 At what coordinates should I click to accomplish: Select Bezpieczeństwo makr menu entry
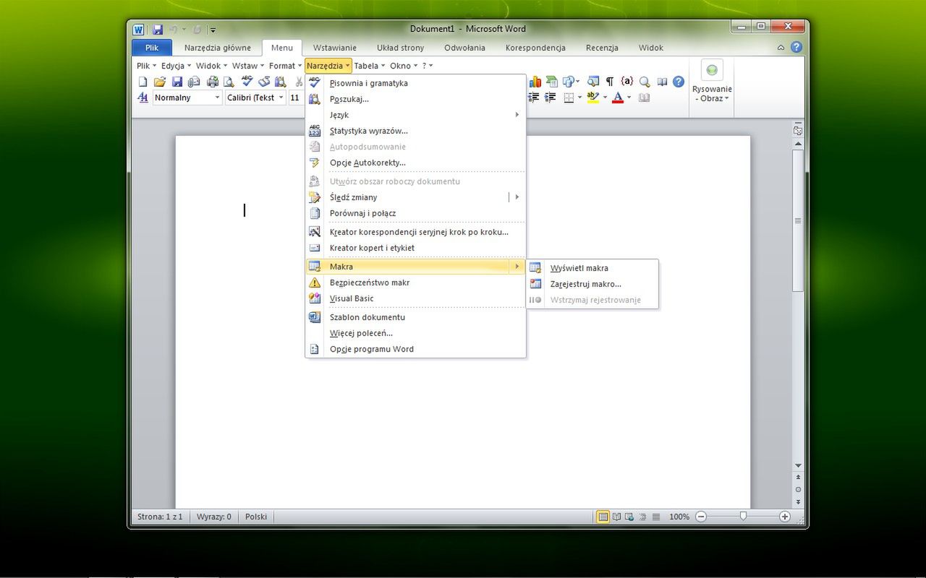click(415, 282)
